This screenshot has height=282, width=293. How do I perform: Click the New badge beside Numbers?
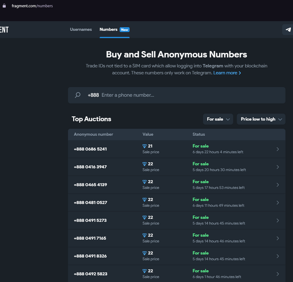(x=125, y=30)
